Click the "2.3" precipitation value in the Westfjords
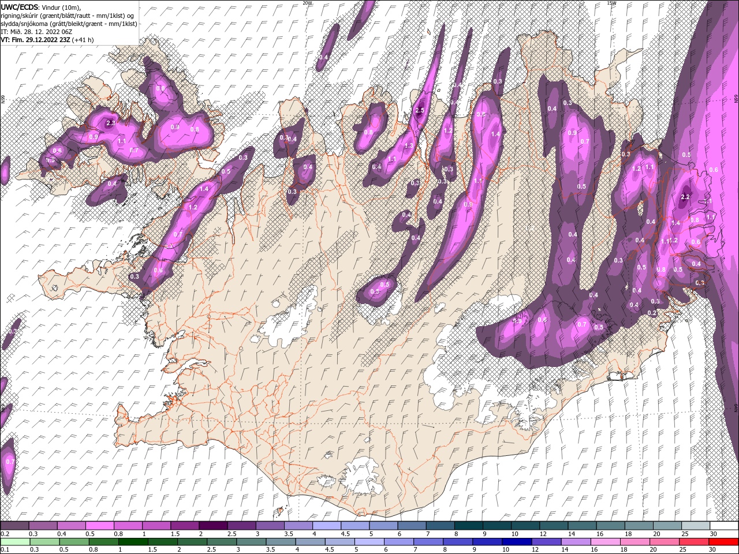The height and width of the screenshot is (554, 739). pos(111,123)
